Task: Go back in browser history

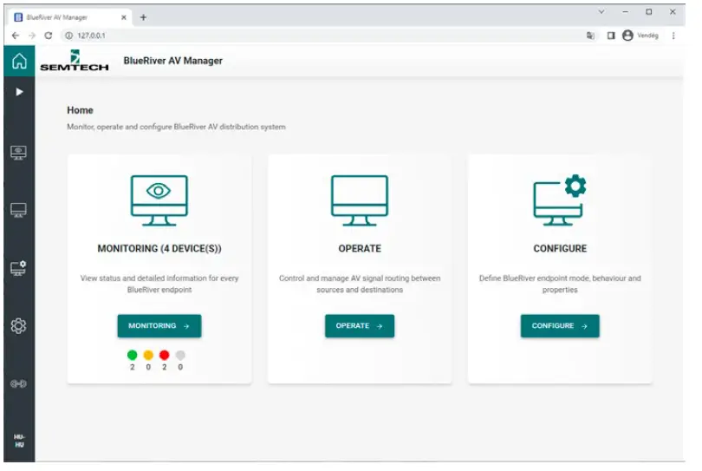Action: point(16,36)
